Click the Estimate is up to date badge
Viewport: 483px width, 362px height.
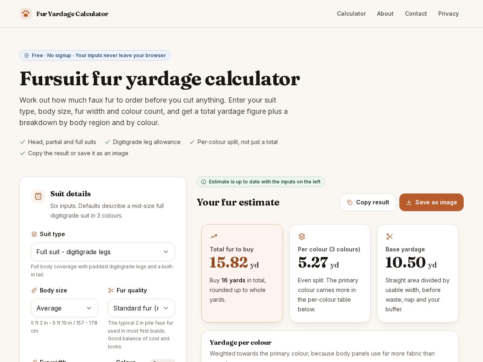tap(260, 182)
